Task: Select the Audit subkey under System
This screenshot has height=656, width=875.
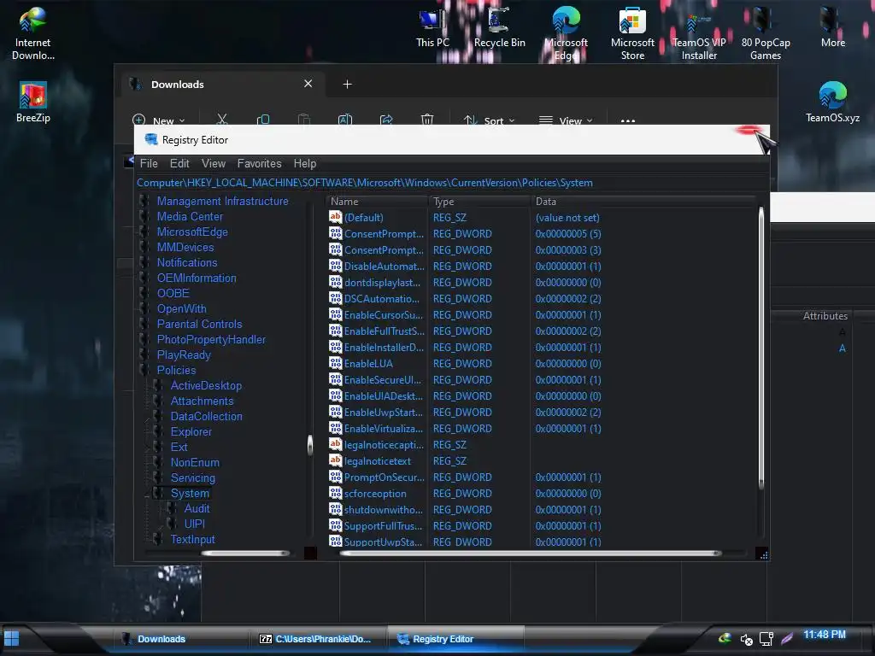Action: pos(197,509)
